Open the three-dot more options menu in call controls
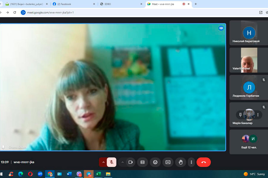 click(191, 162)
